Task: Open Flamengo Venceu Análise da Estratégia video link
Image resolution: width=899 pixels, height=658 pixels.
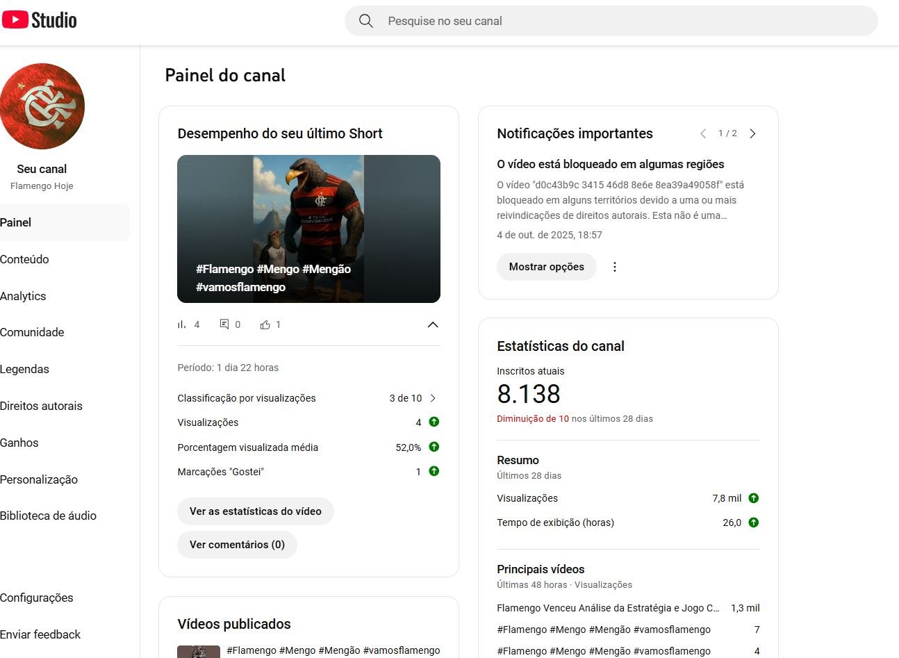Action: click(608, 608)
